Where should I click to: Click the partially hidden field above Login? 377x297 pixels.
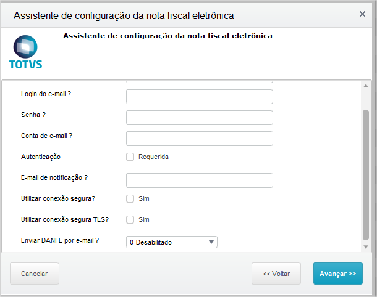tap(200, 81)
